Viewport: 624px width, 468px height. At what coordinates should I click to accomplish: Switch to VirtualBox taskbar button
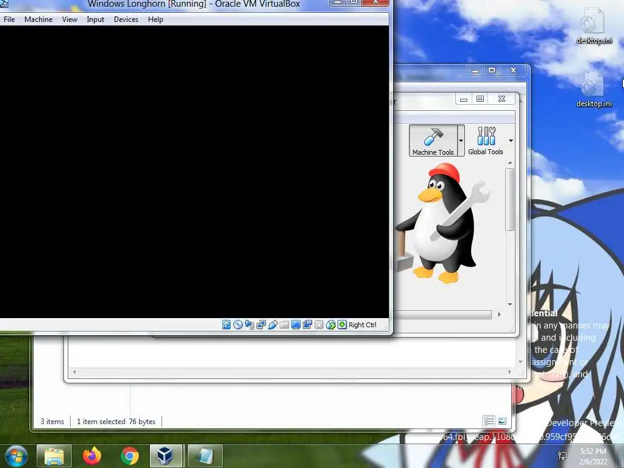pos(166,456)
